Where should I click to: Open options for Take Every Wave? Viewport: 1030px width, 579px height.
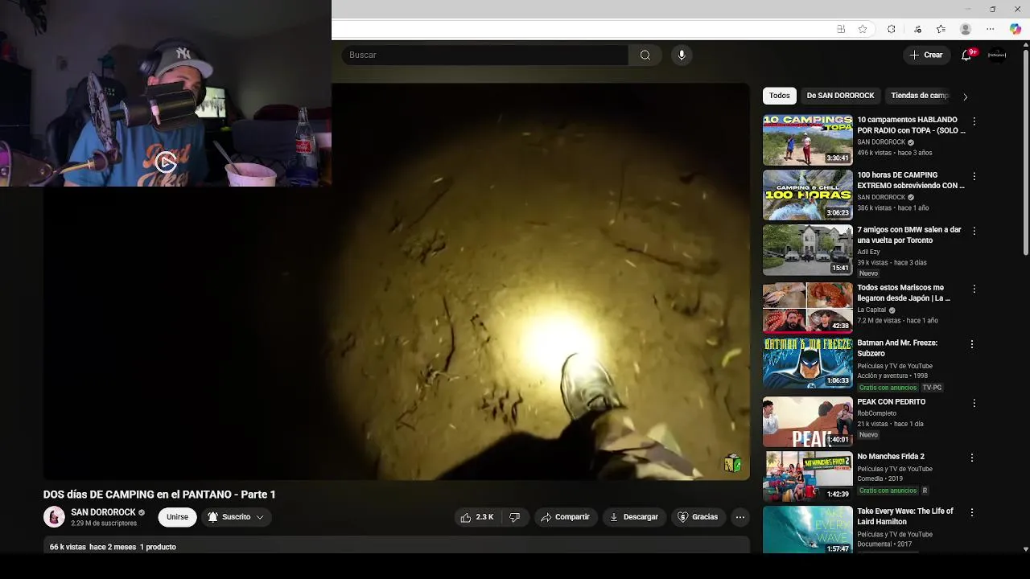(972, 512)
